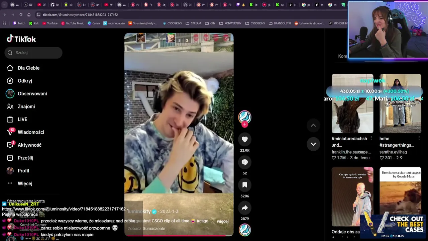Open Oddaje obs video thumbnail
The height and width of the screenshot is (241, 428).
pos(352,197)
